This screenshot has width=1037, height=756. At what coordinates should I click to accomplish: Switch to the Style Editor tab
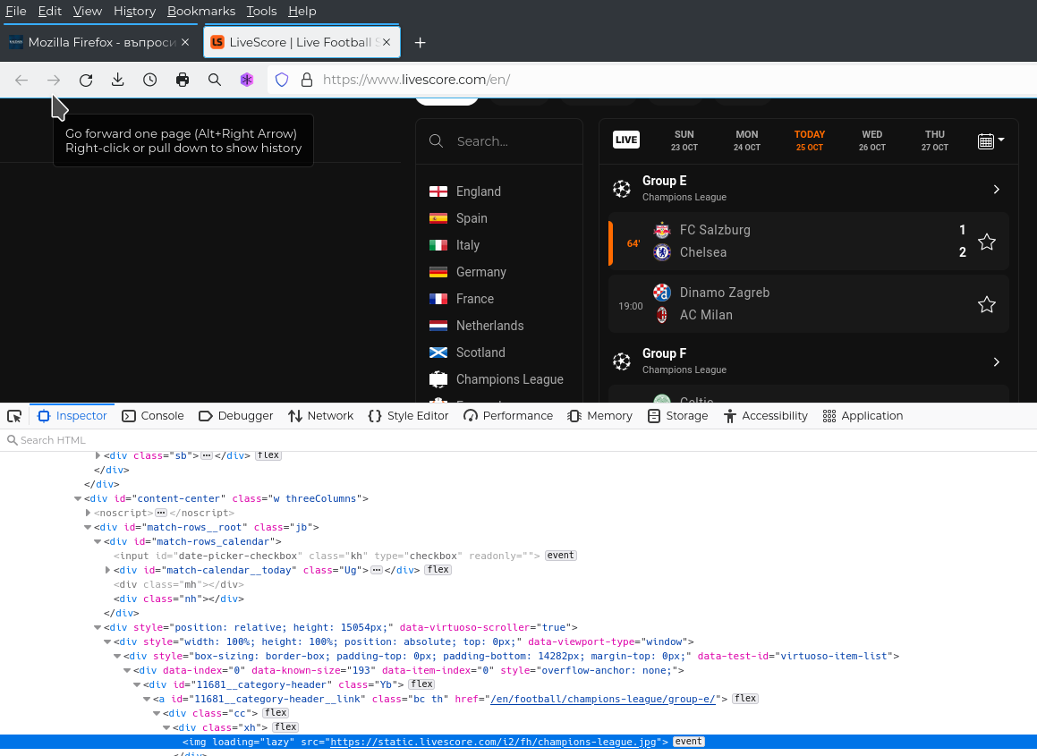408,416
